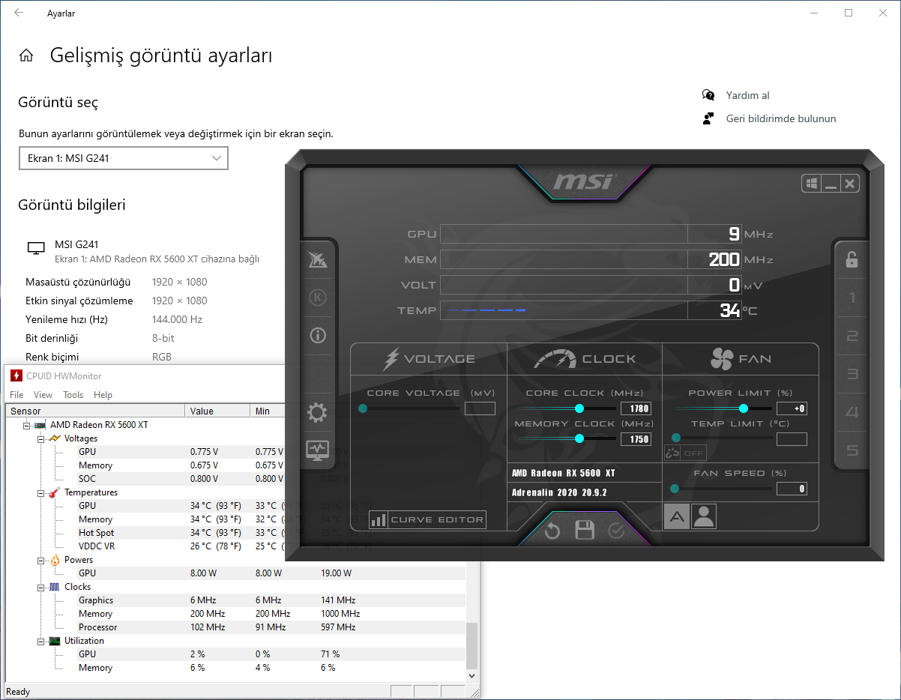Collapse the Temperatures tree node
The width and height of the screenshot is (901, 700).
point(41,492)
